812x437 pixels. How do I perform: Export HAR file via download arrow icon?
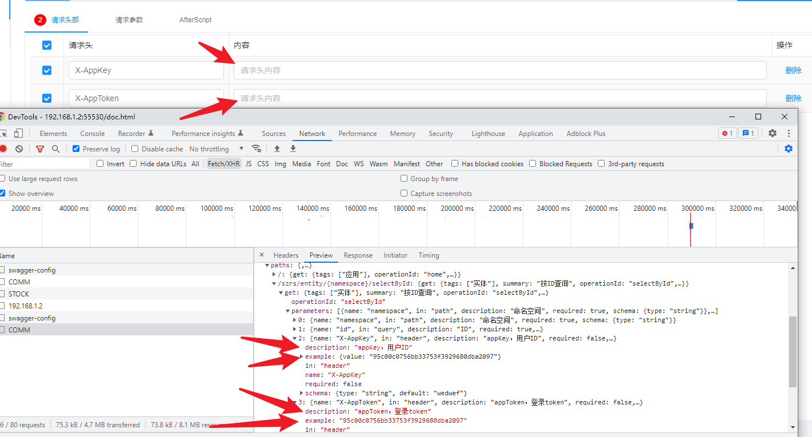pos(293,148)
